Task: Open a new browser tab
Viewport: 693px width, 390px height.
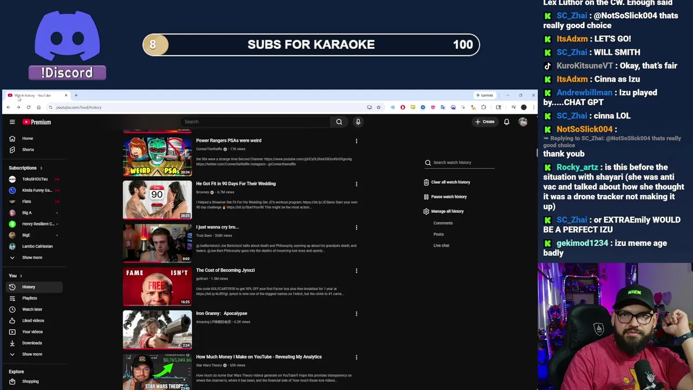Action: pos(76,95)
